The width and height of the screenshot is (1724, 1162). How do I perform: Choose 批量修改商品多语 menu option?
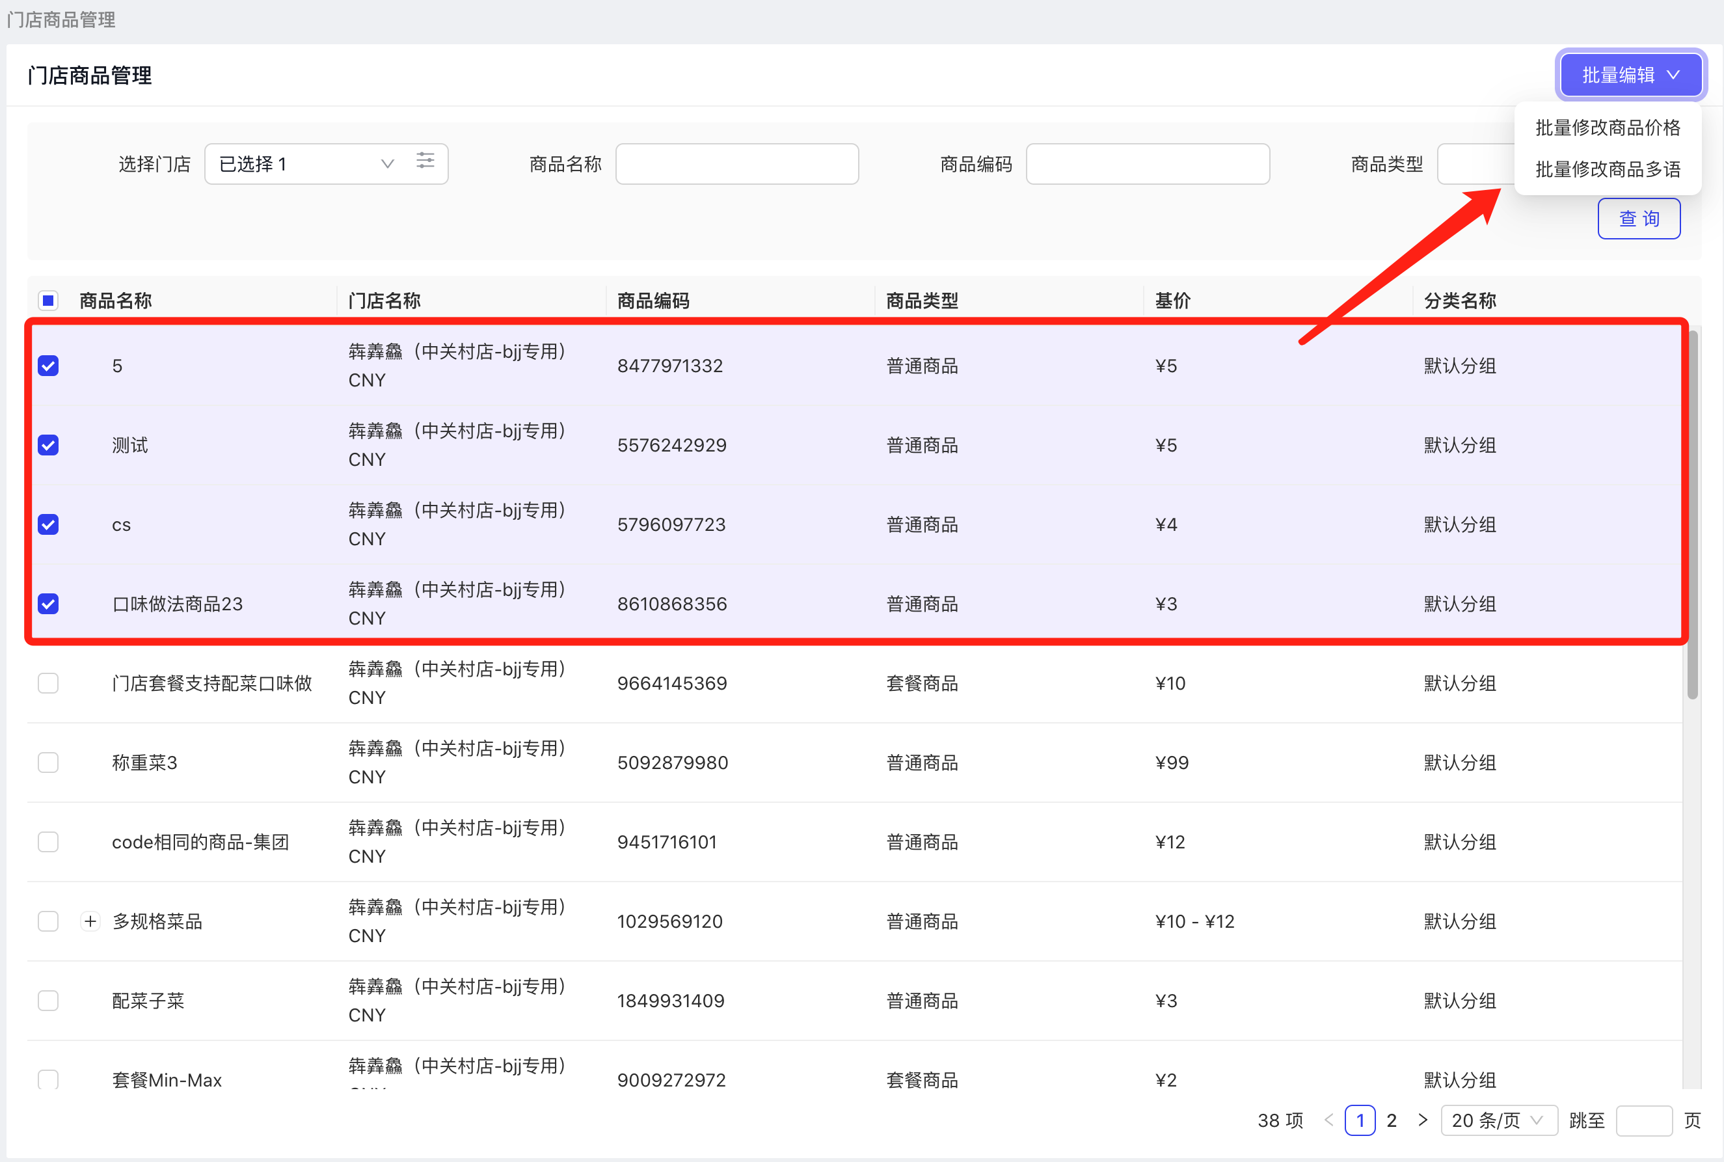[x=1608, y=169]
